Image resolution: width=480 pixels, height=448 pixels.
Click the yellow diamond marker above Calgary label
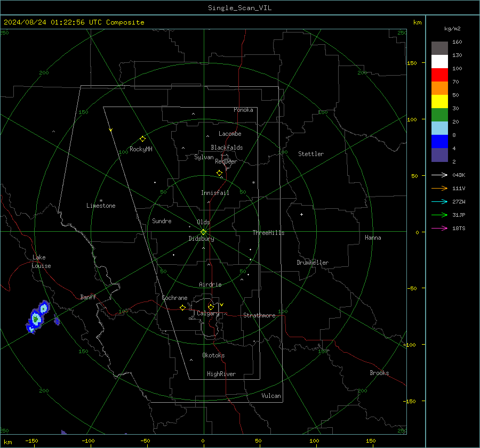point(211,307)
